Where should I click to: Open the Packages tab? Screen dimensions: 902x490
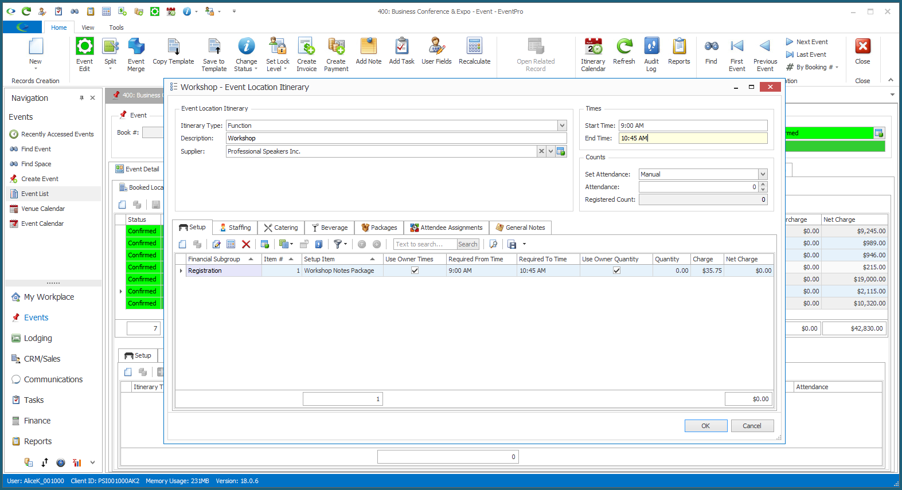click(379, 228)
